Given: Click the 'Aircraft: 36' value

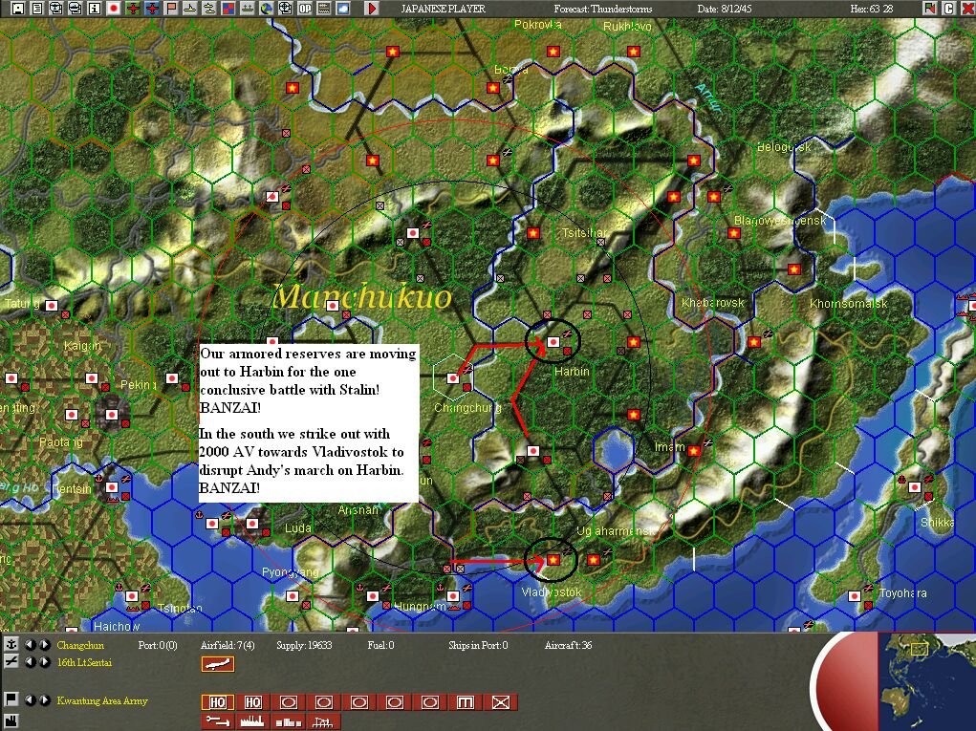Looking at the screenshot, I should pos(568,645).
